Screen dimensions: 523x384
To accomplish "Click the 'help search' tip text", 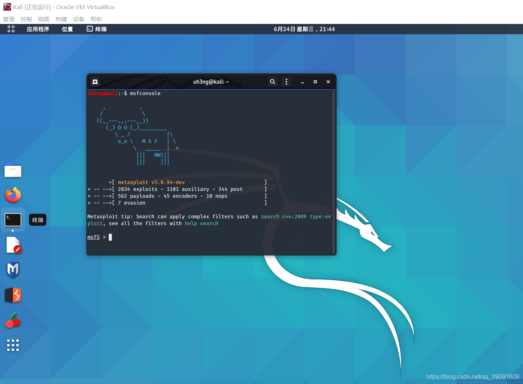I will (x=202, y=224).
